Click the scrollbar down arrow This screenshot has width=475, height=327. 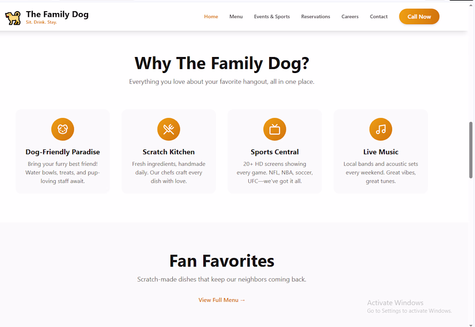click(471, 325)
